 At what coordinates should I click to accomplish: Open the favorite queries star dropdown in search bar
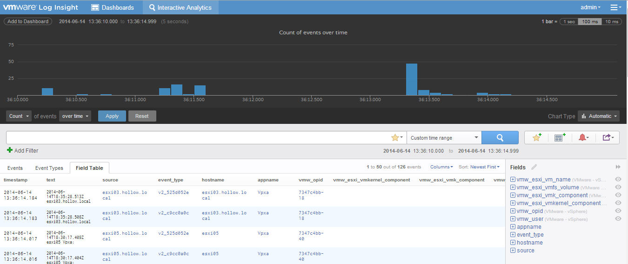(397, 137)
